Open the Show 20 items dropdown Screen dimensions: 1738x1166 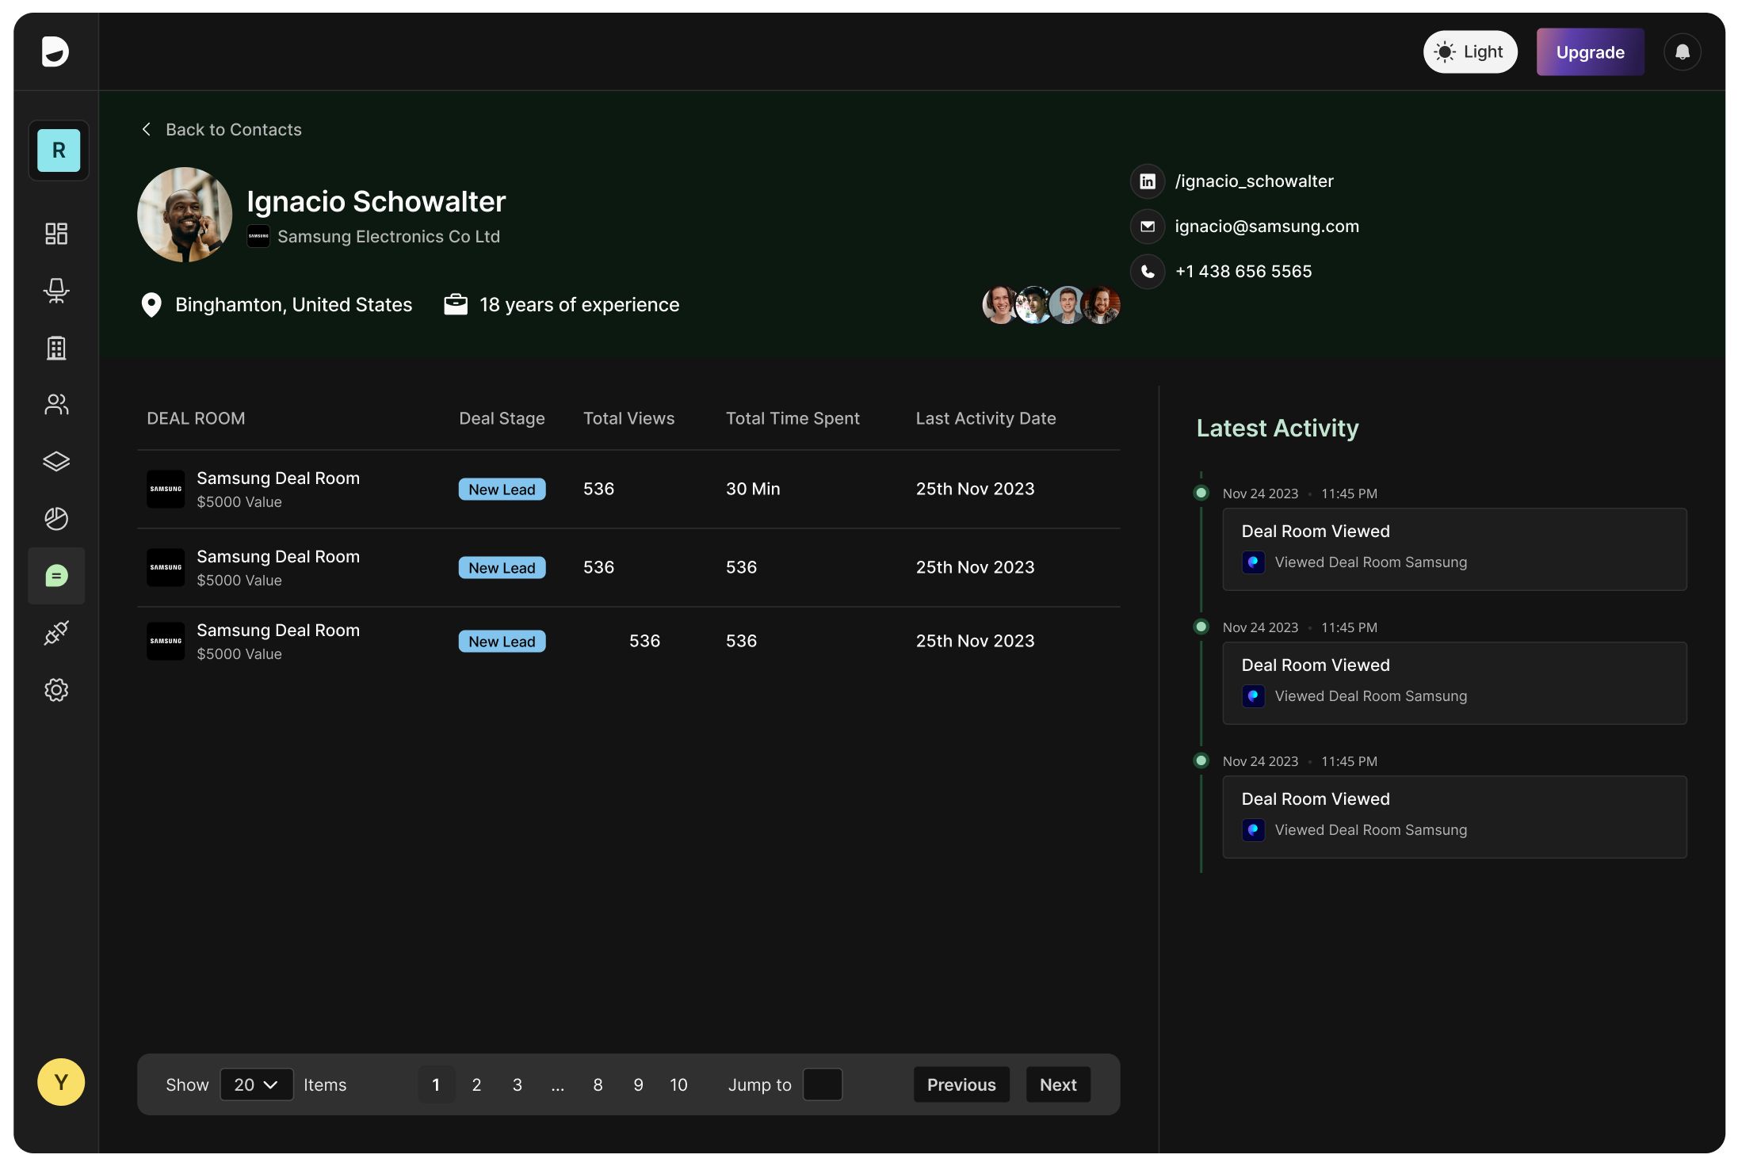tap(257, 1084)
